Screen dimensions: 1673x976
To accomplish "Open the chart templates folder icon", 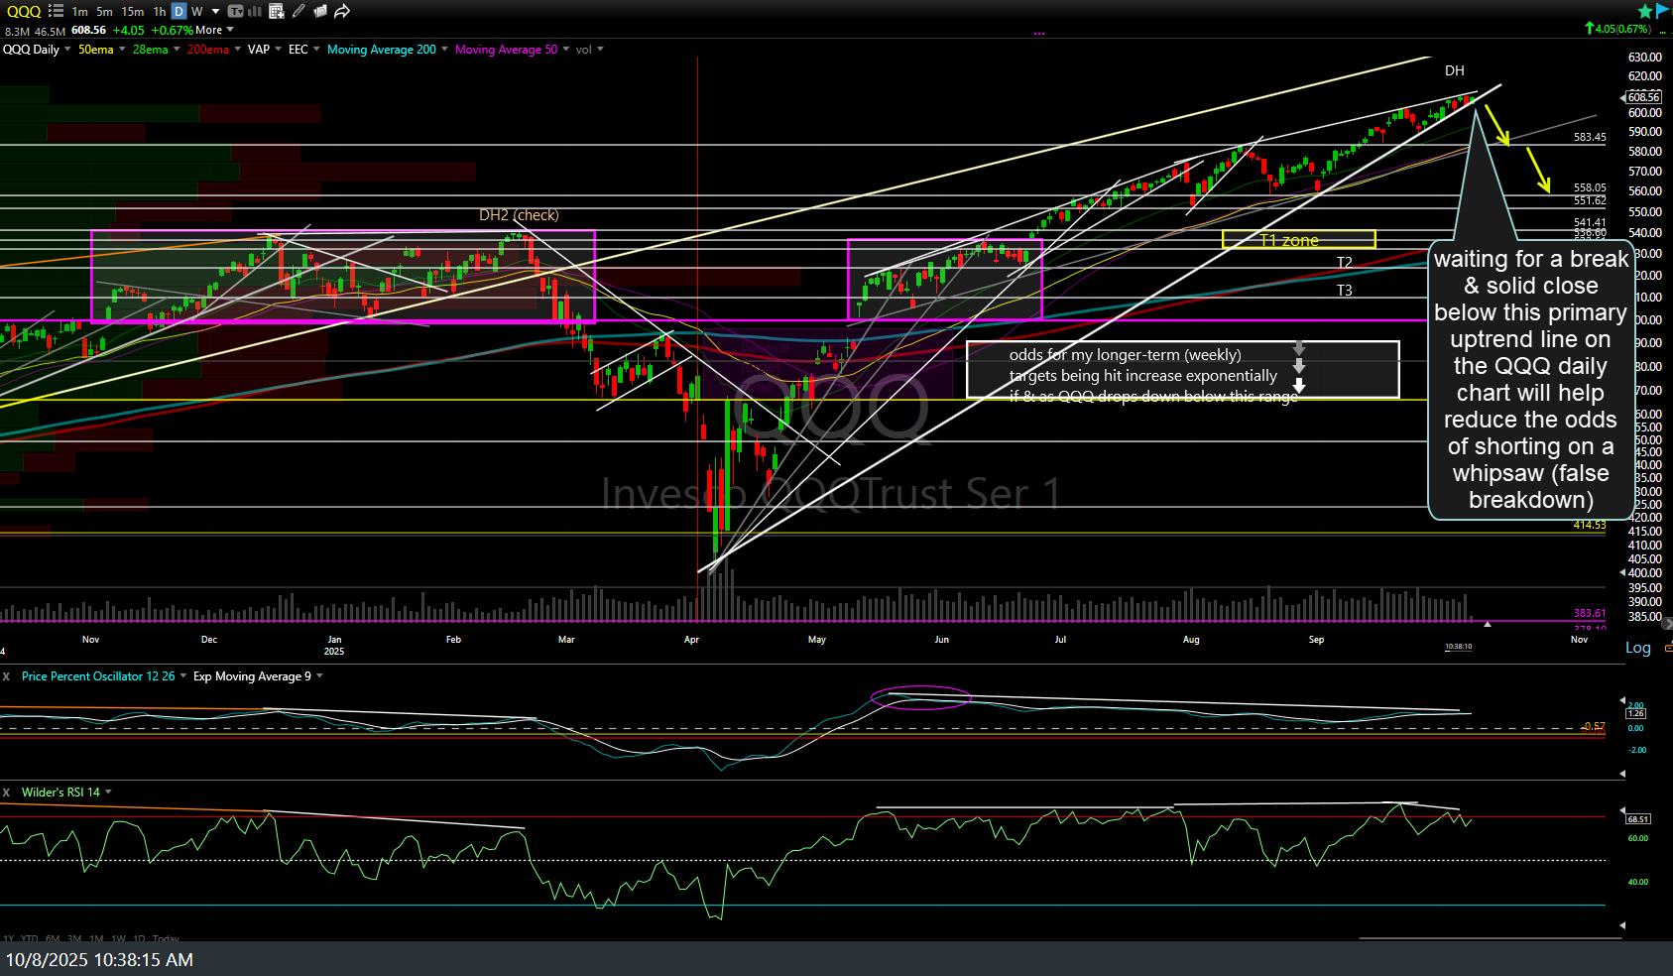I will tap(320, 12).
